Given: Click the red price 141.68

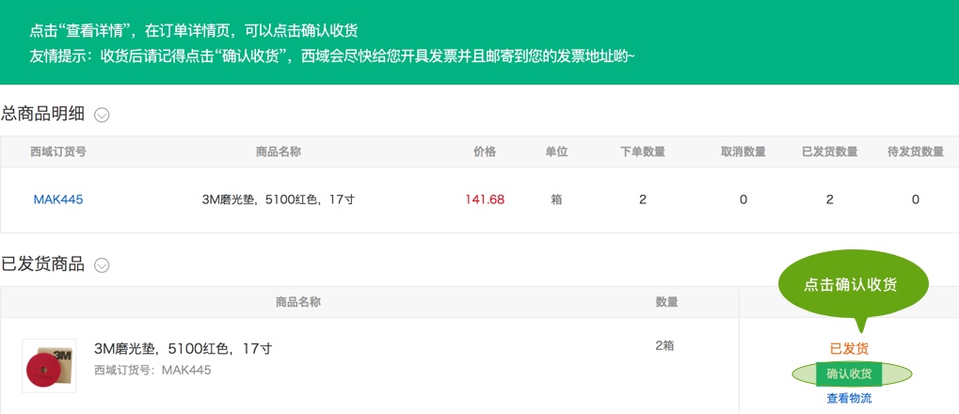Looking at the screenshot, I should click(x=485, y=199).
